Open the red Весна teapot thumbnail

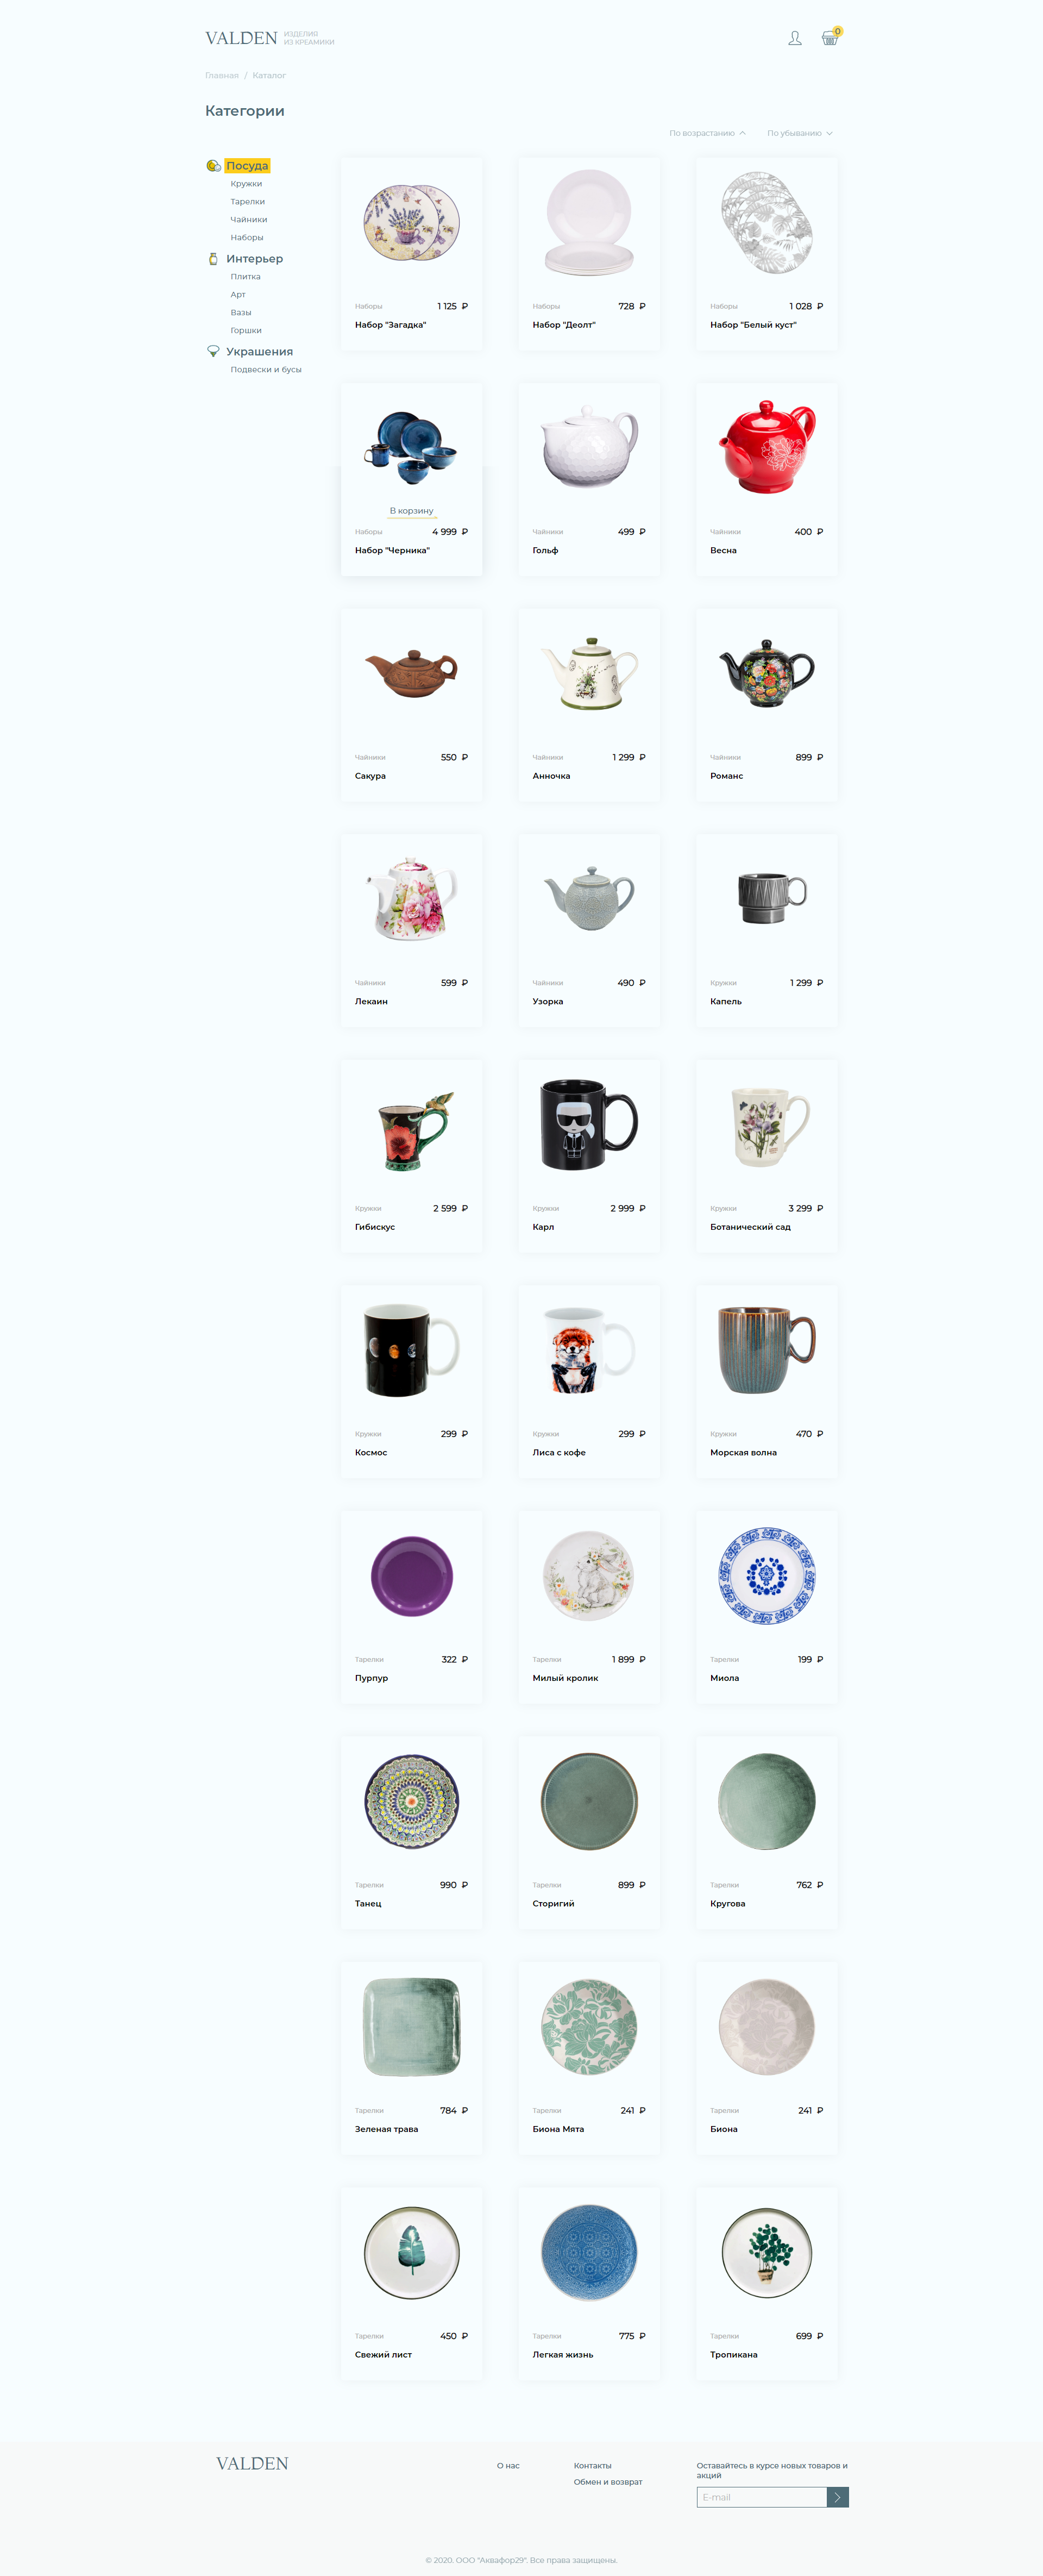pyautogui.click(x=767, y=447)
